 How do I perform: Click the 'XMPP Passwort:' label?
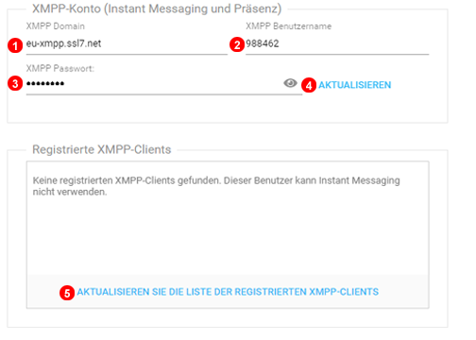(60, 68)
